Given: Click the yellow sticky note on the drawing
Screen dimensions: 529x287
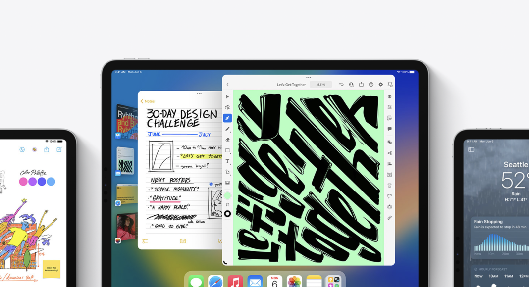Looking at the screenshot, I should coord(52,269).
